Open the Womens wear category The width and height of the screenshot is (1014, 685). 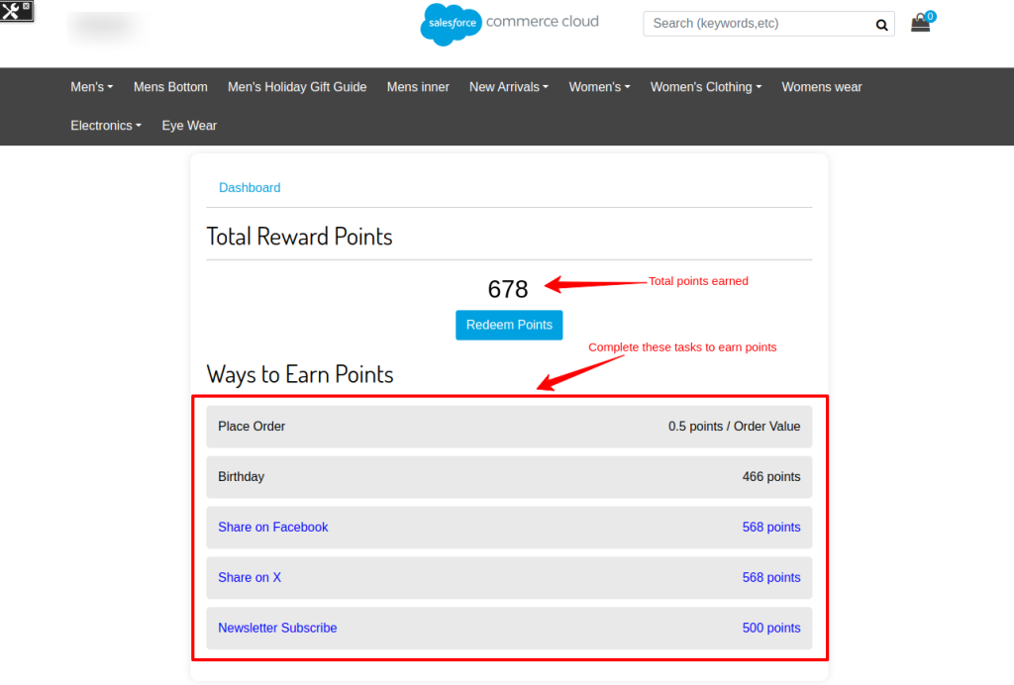822,87
